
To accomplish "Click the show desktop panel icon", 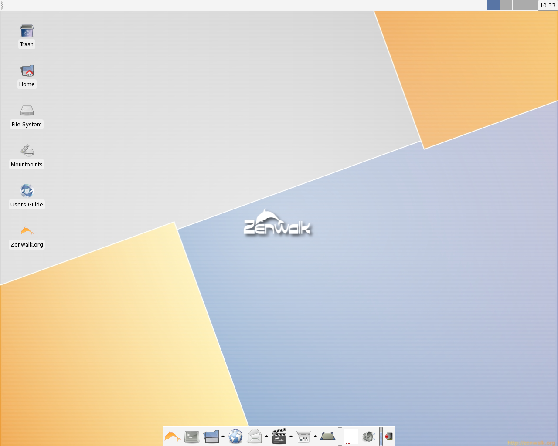I will click(x=328, y=436).
